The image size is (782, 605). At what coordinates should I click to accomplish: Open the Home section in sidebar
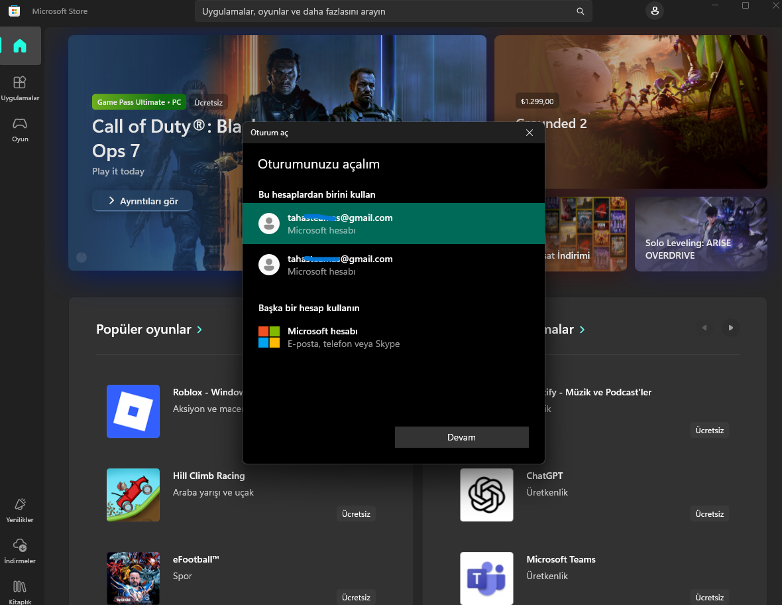pyautogui.click(x=20, y=46)
